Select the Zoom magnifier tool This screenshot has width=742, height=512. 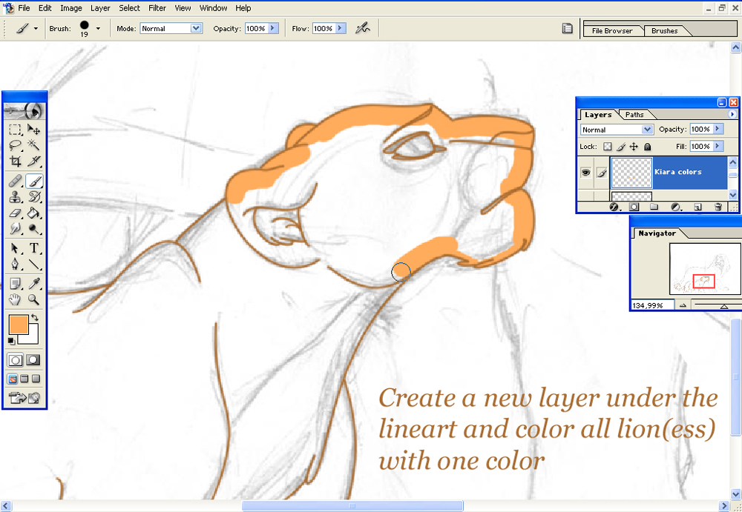coord(33,299)
